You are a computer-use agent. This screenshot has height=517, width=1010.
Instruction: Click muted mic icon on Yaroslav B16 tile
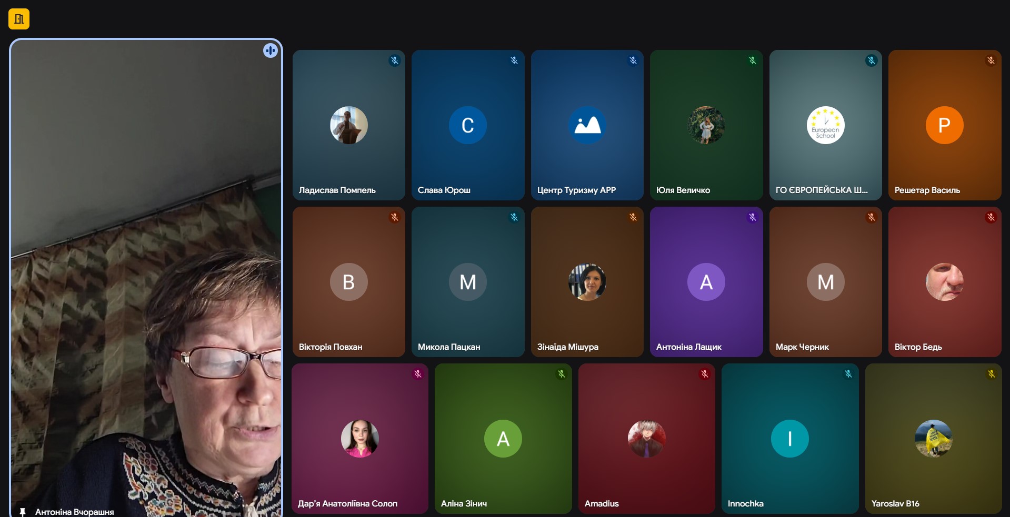[x=992, y=374]
